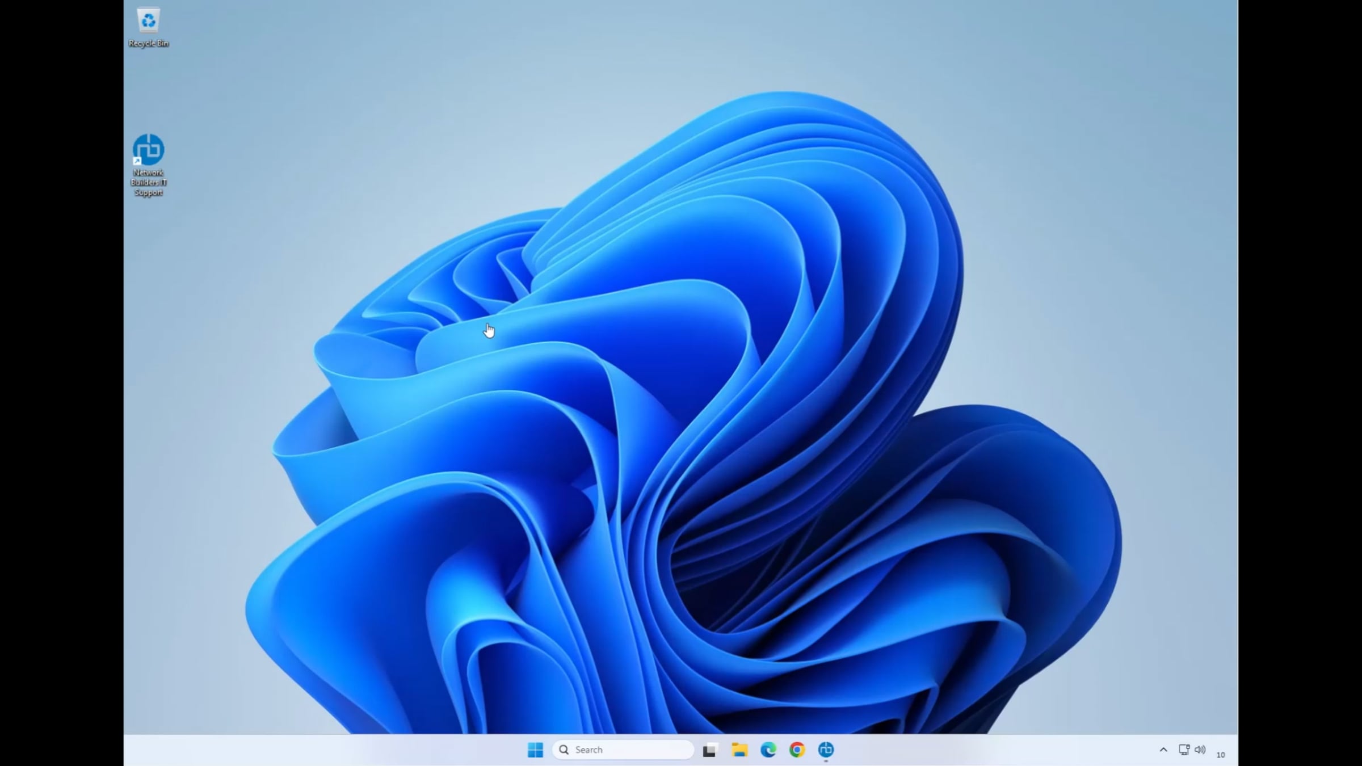
Task: Select the Recycle Bin desktop icon
Action: coord(148,20)
